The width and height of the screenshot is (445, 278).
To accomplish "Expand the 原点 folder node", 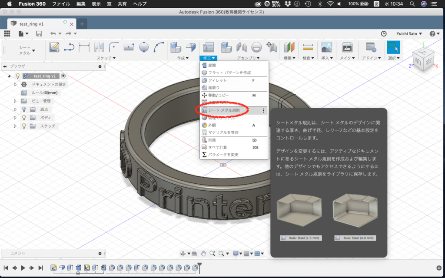I will 15,109.
